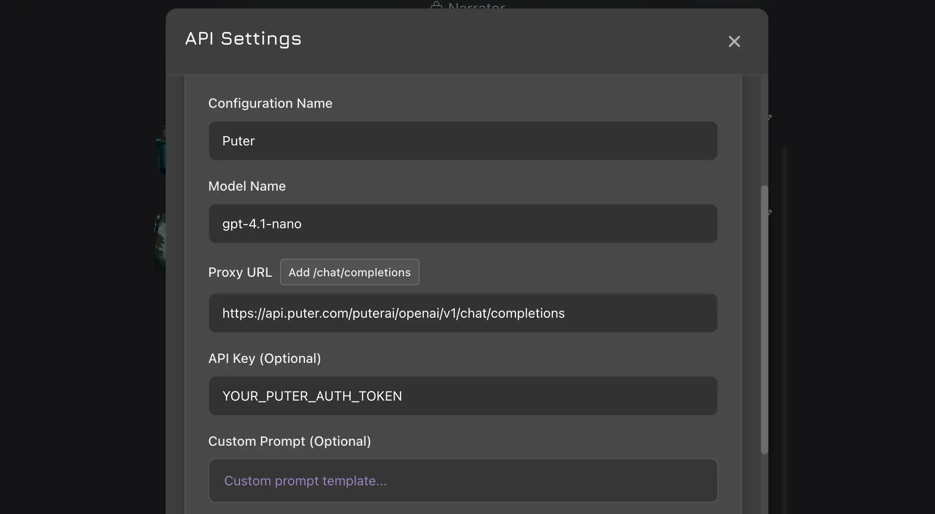Click the Proxy URL label

[240, 272]
